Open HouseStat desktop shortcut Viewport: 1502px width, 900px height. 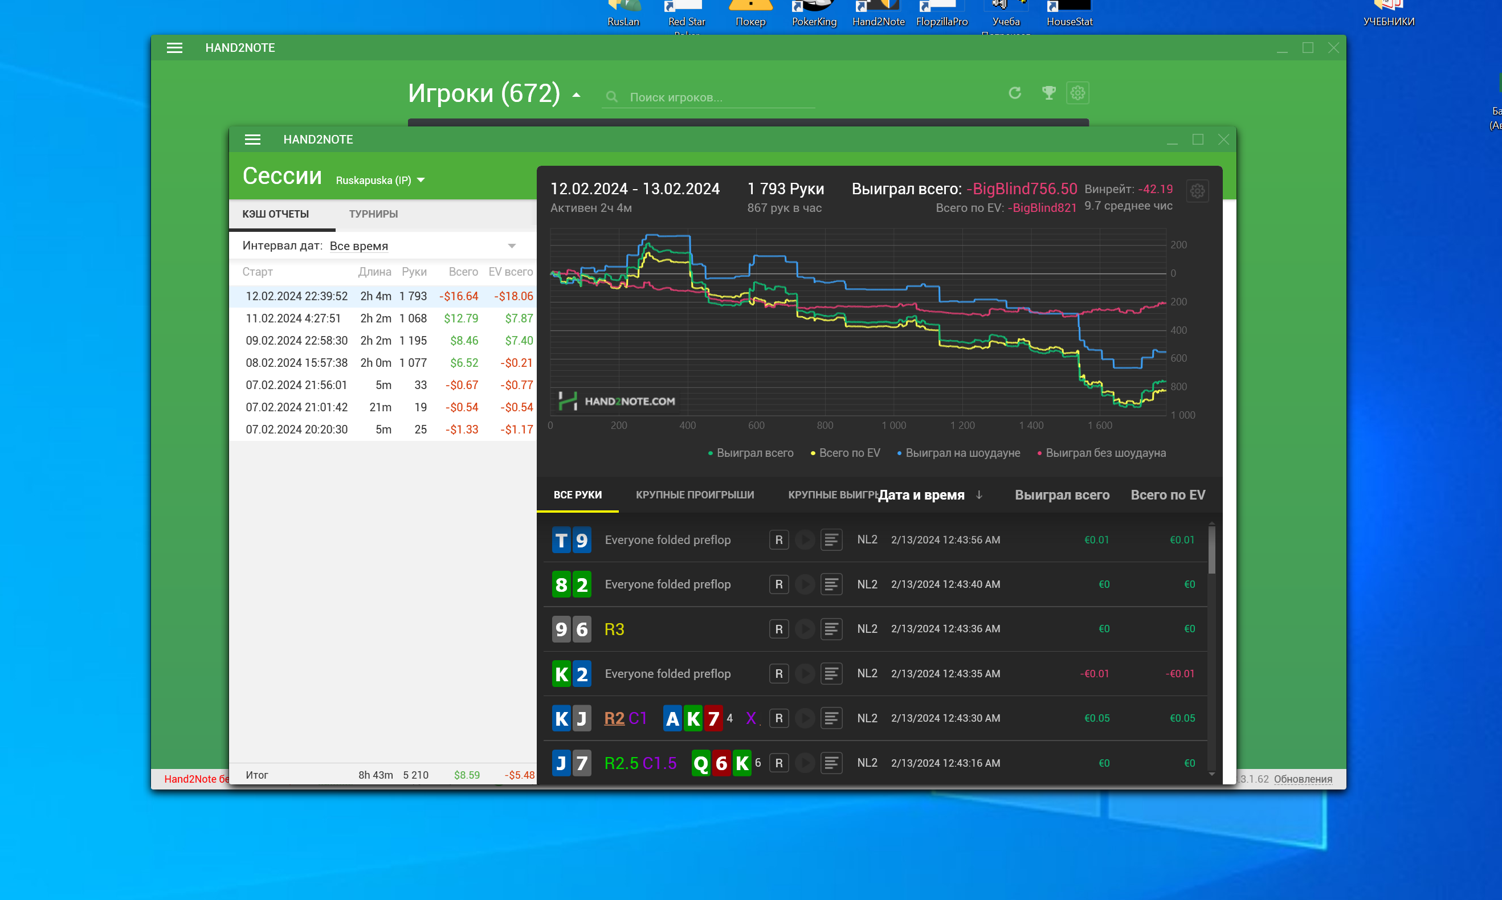[1069, 13]
